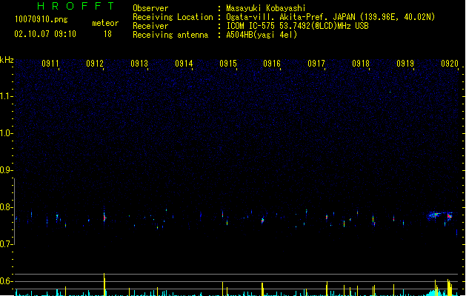The height and width of the screenshot is (296, 466).
Task: Click the 0.6 kHz axis label
Action: [x=6, y=281]
